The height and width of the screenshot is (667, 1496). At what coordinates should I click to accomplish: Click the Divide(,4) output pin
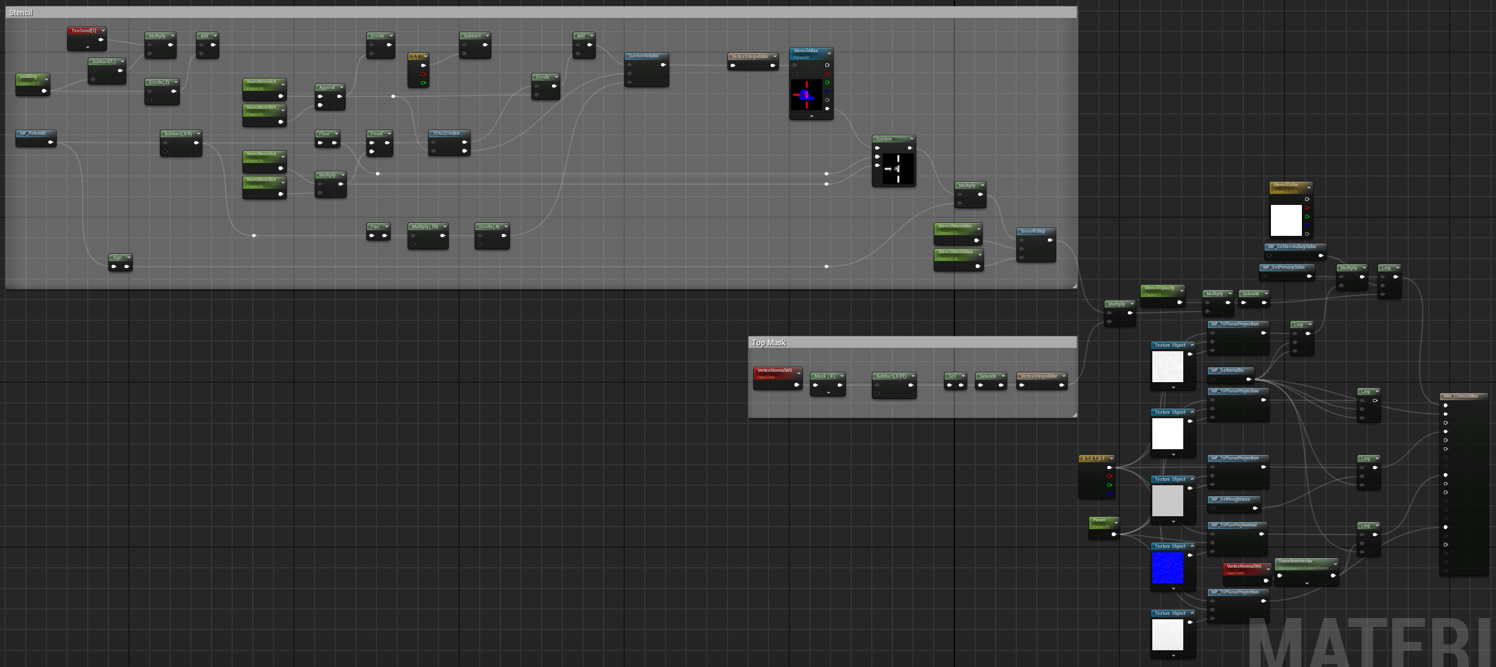click(504, 236)
